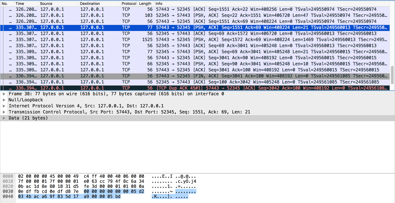The height and width of the screenshot is (203, 395).
Task: Select the 'Frame 38: 77 bytes on wire' line
Action: click(x=198, y=94)
